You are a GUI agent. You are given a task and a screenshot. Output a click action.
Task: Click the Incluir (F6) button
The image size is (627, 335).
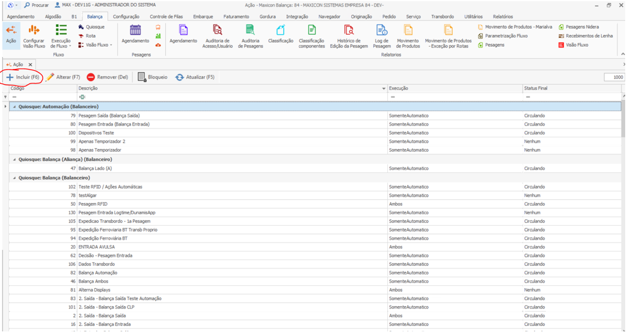22,77
